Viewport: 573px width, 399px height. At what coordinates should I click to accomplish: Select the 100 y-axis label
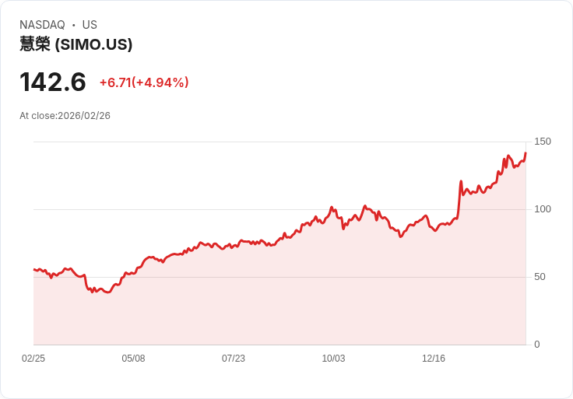click(543, 209)
